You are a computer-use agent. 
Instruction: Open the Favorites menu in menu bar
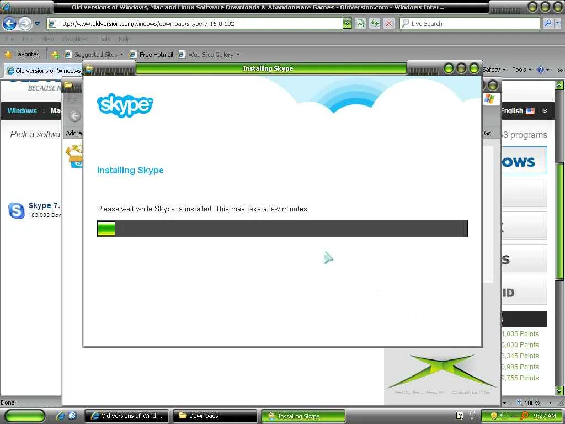(x=75, y=39)
